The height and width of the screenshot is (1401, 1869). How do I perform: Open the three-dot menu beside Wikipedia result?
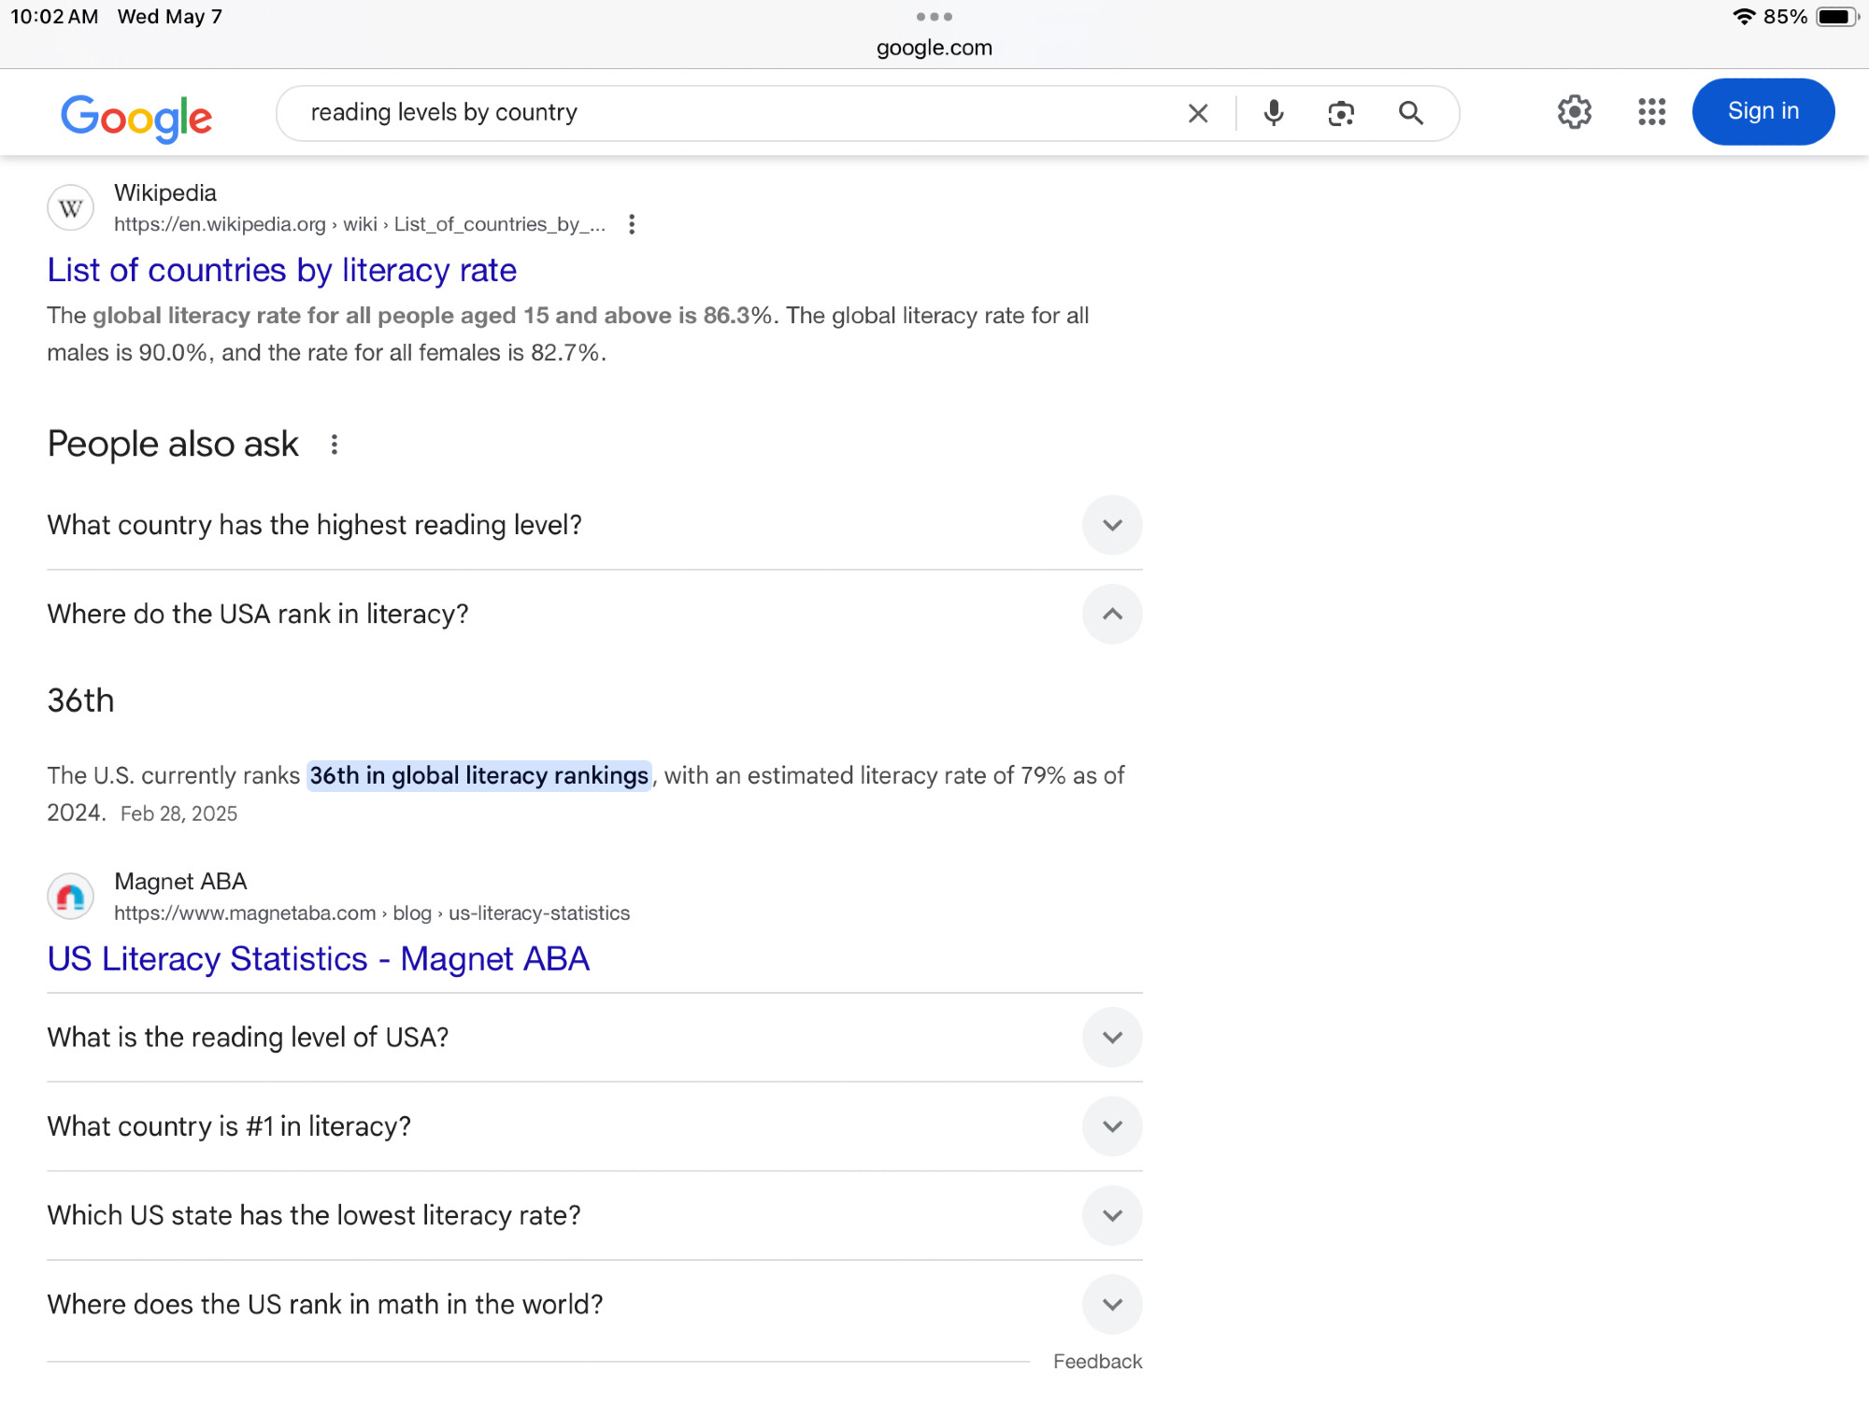(x=632, y=224)
